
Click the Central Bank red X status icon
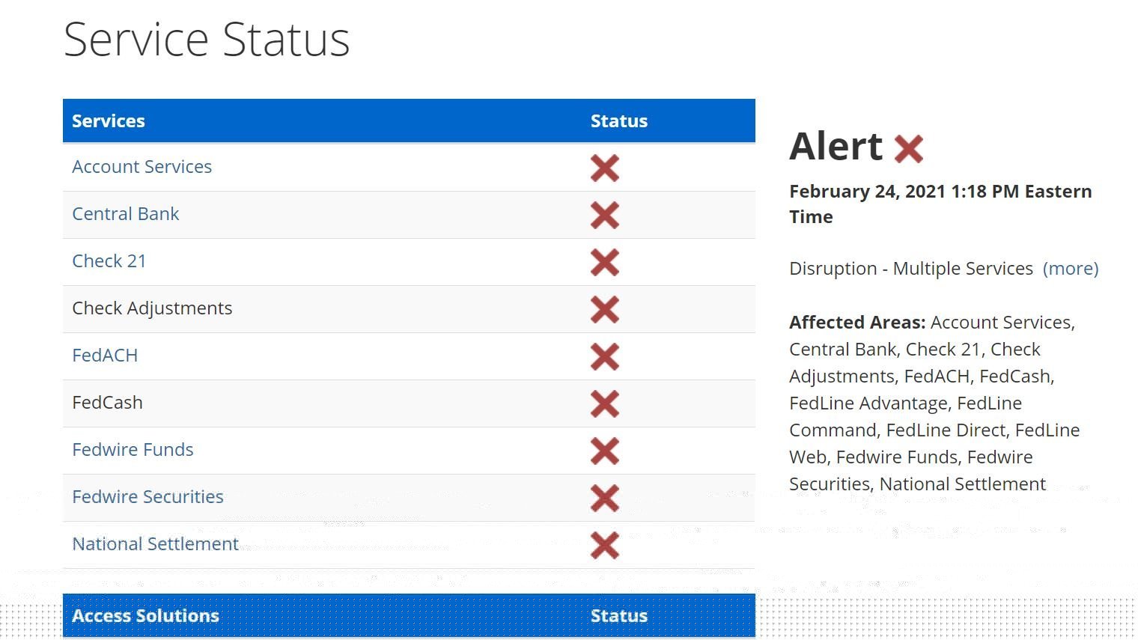coord(604,215)
